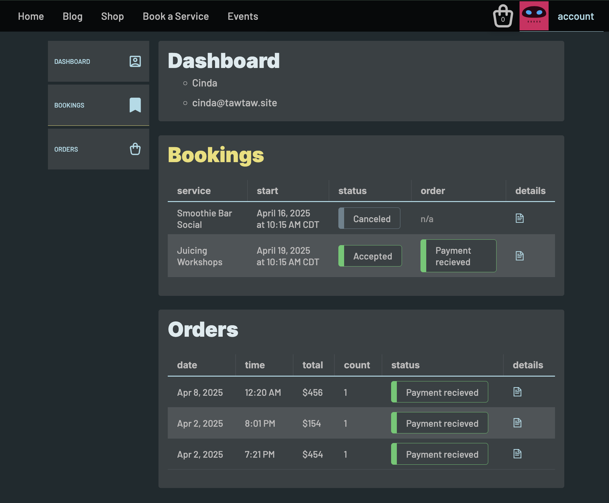This screenshot has height=503, width=609.
Task: Open the shopping cart icon
Action: pyautogui.click(x=503, y=16)
